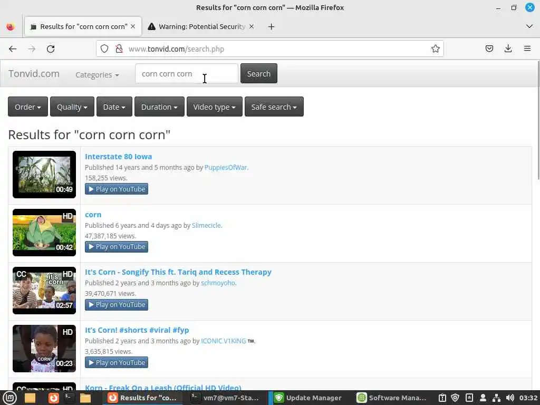Visit the schmoyoho channel link
This screenshot has width=540, height=405.
[218, 283]
